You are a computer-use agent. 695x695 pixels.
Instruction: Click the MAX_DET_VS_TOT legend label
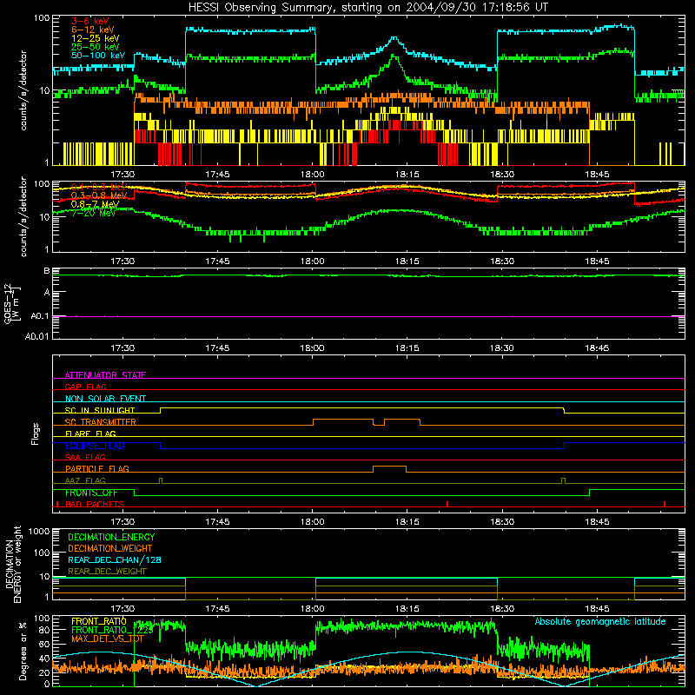[108, 639]
